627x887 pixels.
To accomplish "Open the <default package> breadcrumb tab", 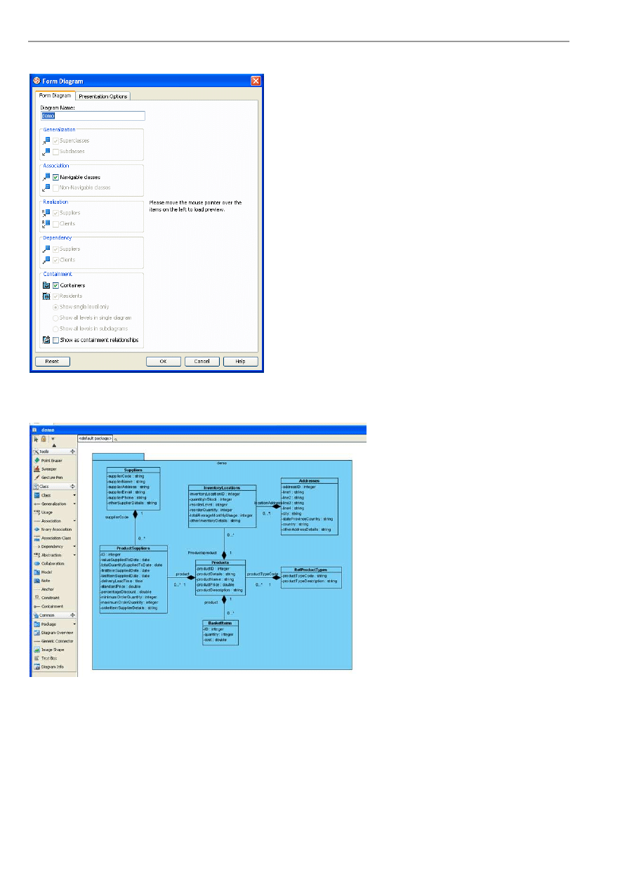I will click(x=95, y=438).
